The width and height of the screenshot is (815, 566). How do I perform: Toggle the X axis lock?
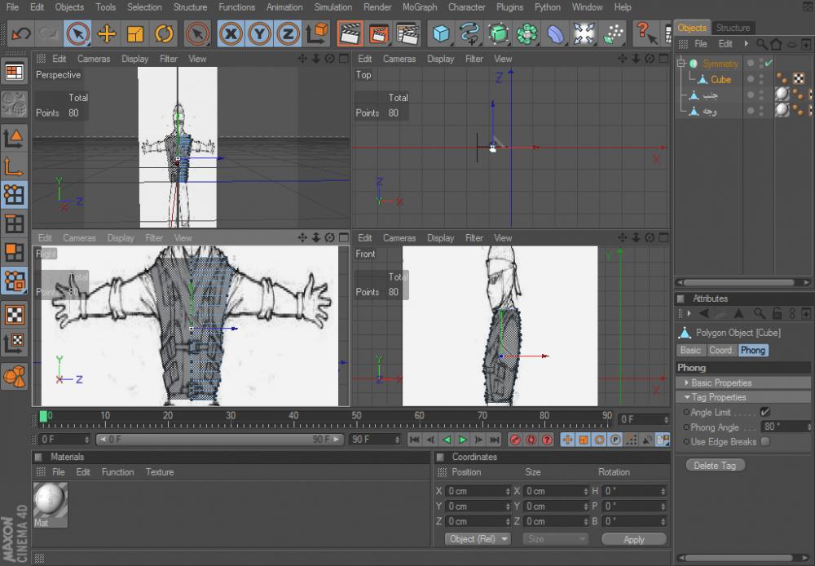click(x=231, y=33)
